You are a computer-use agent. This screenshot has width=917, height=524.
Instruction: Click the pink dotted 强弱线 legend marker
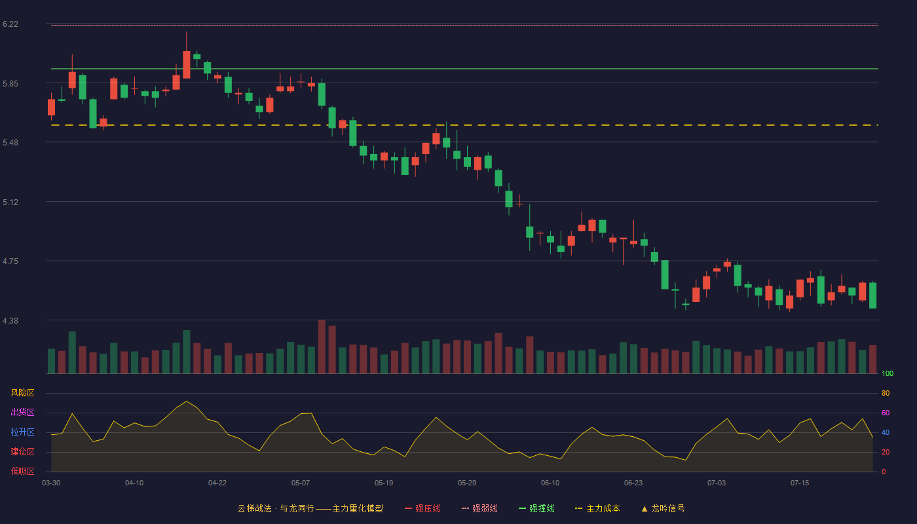[x=465, y=508]
